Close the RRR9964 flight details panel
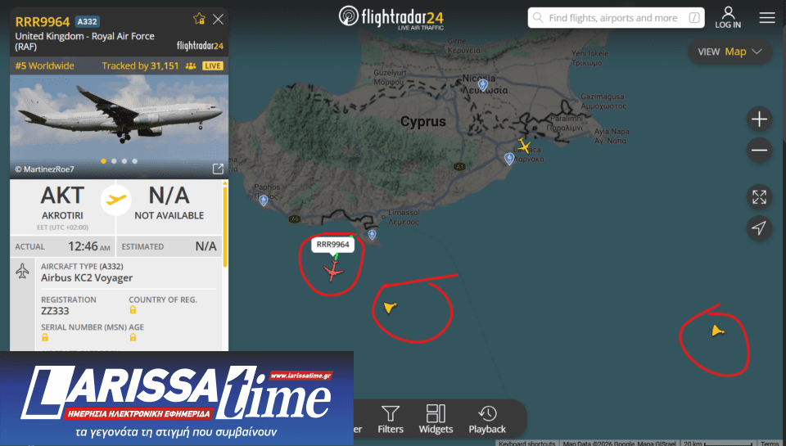Viewport: 786px width, 446px height. click(218, 19)
